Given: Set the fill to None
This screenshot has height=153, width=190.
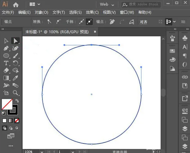Looking at the screenshot, I should pos(17,120).
